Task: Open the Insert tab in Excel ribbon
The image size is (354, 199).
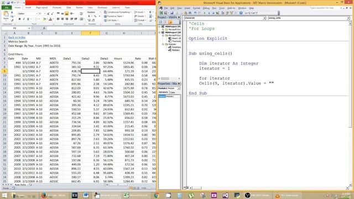Action: point(28,7)
